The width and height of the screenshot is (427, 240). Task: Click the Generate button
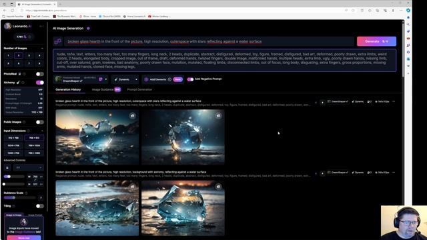coord(376,41)
